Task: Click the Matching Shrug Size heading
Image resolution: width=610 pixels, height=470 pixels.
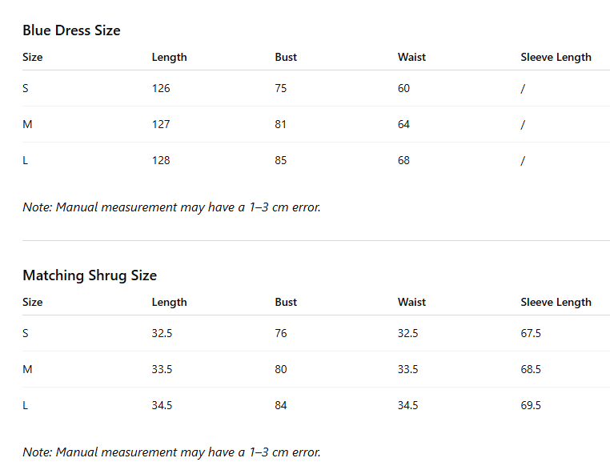Action: coord(90,275)
